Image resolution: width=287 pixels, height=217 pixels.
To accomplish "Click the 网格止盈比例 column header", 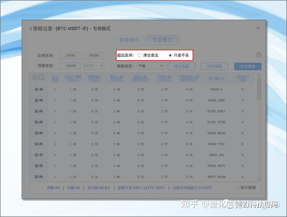I will coord(164,78).
